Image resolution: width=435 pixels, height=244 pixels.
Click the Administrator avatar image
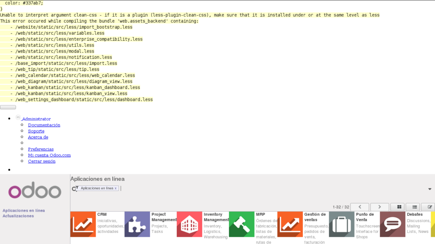(x=18, y=117)
